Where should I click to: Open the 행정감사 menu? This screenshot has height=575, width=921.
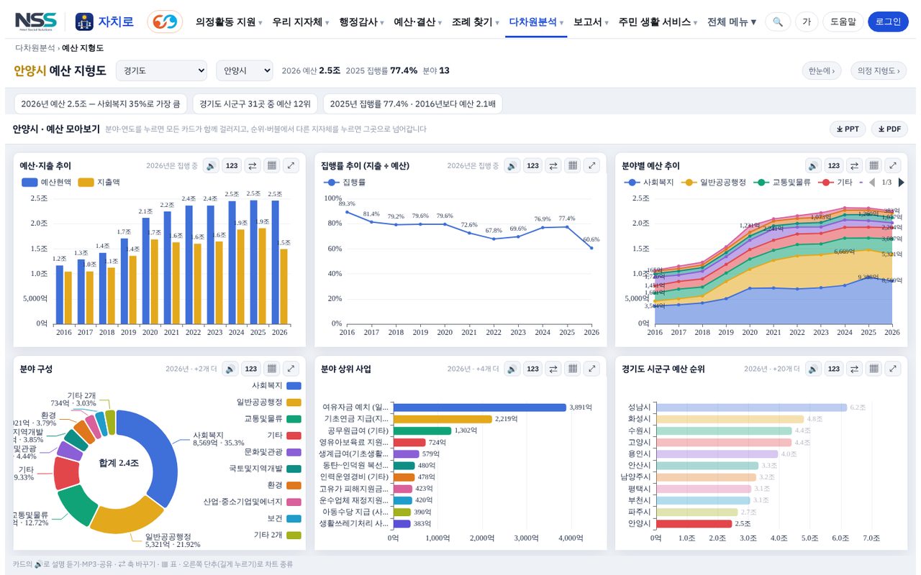click(x=361, y=22)
